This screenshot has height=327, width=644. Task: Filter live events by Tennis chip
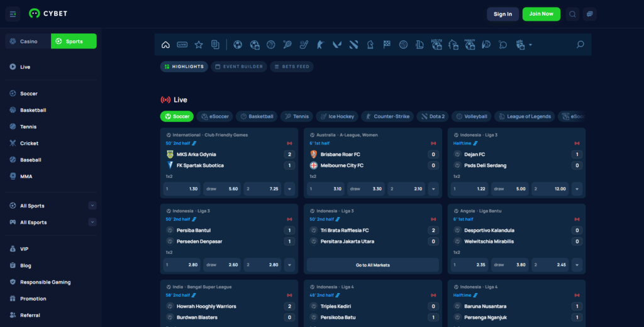click(297, 116)
